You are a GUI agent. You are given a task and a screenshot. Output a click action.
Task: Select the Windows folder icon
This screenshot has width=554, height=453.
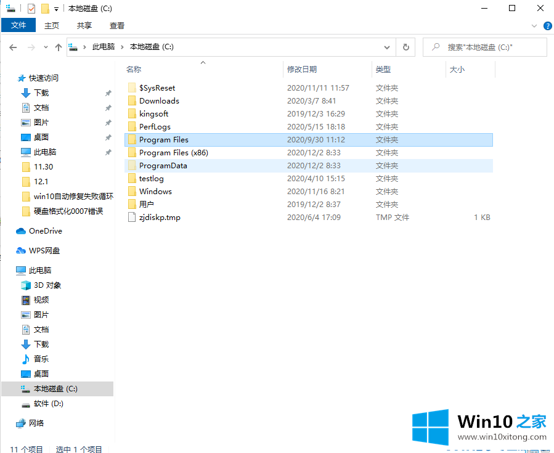pyautogui.click(x=132, y=192)
